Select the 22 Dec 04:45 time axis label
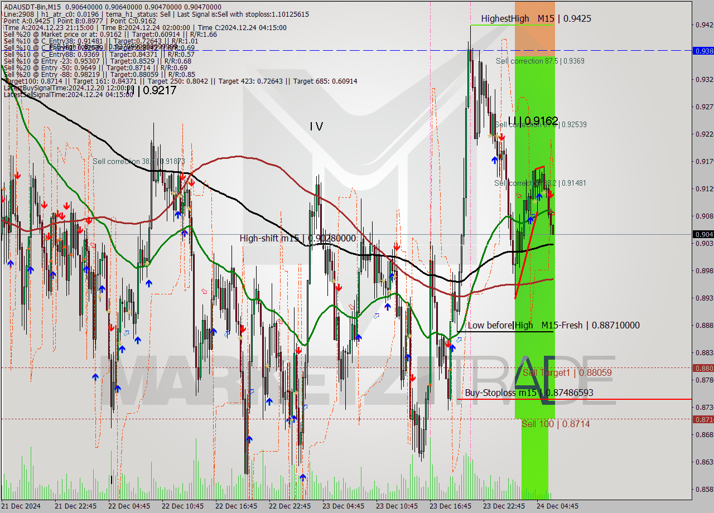 coord(129,506)
